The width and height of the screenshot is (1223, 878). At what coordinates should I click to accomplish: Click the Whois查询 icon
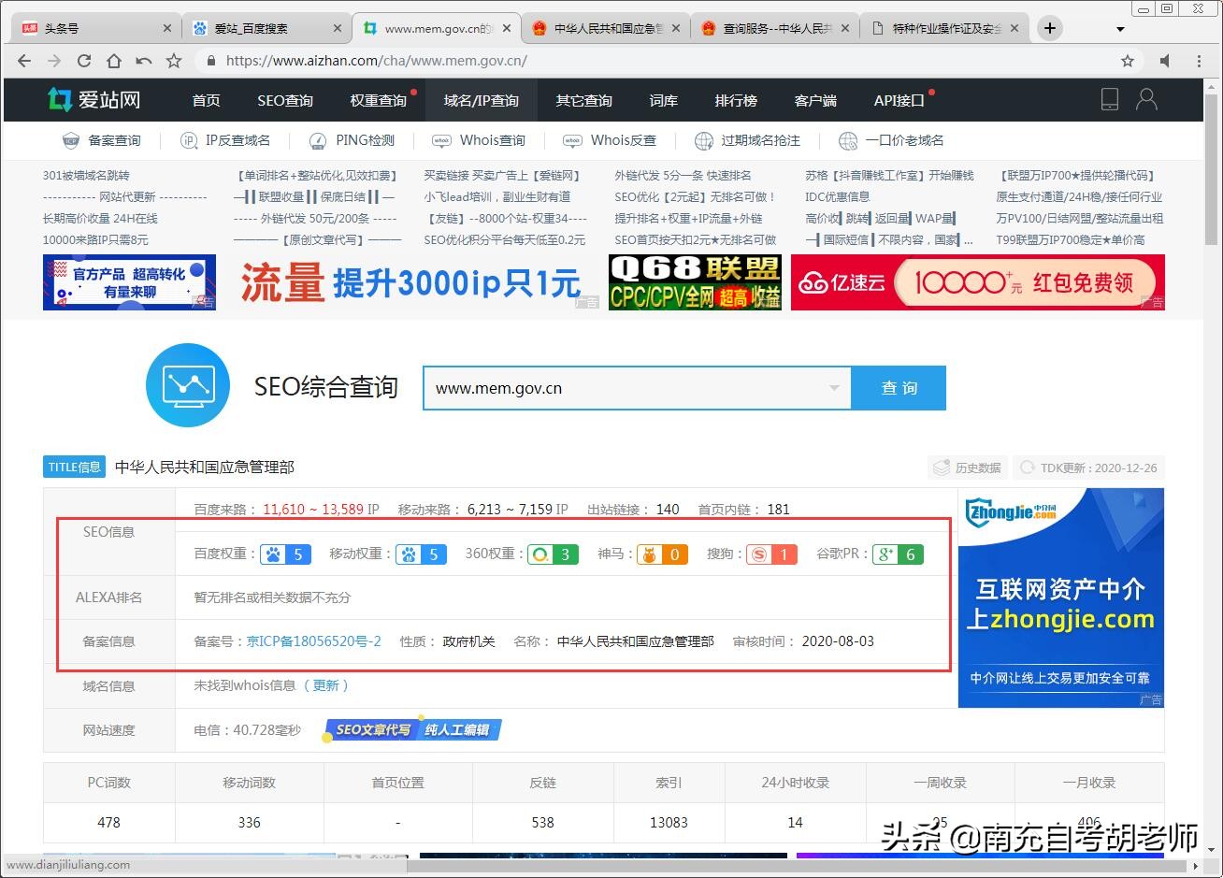(441, 140)
